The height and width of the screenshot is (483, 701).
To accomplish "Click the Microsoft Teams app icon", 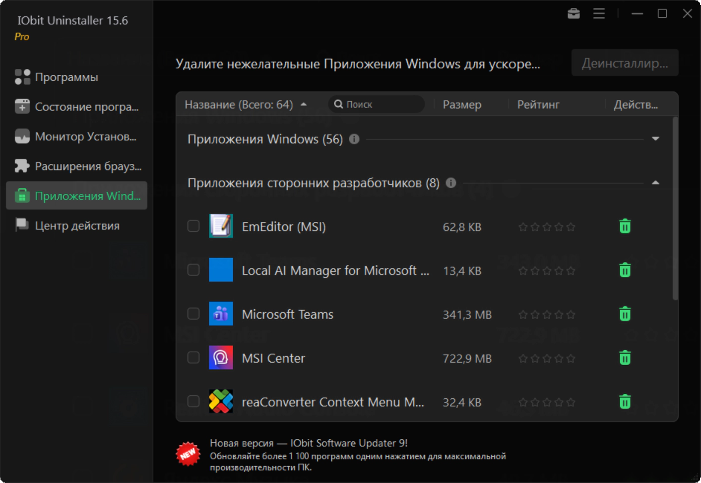I will pos(221,314).
